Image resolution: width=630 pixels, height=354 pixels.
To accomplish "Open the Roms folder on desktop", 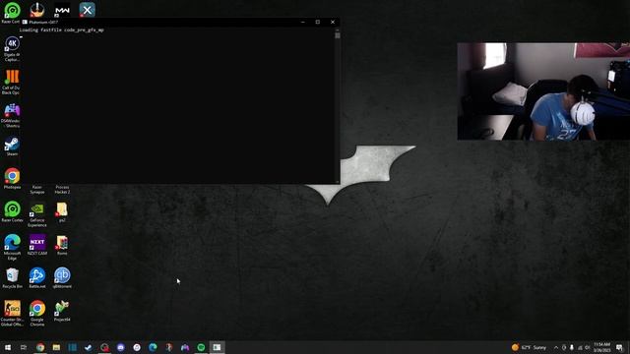I will (62, 245).
